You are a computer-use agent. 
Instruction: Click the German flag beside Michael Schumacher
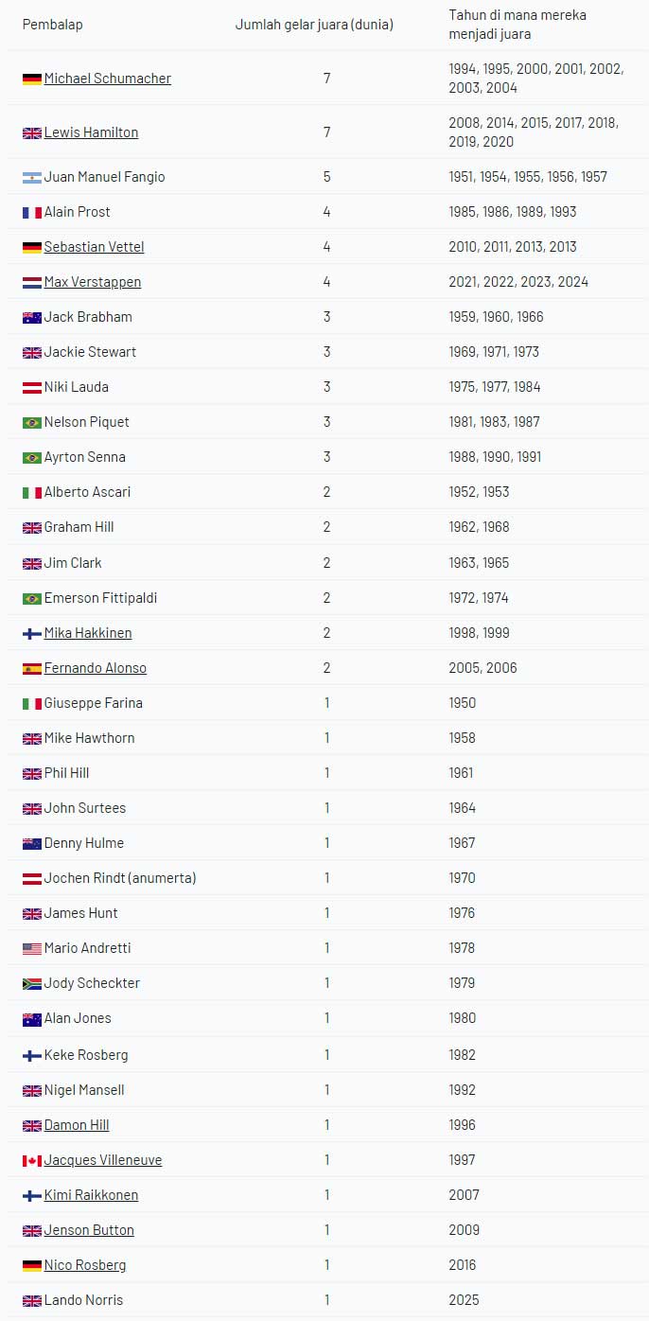[x=31, y=79]
